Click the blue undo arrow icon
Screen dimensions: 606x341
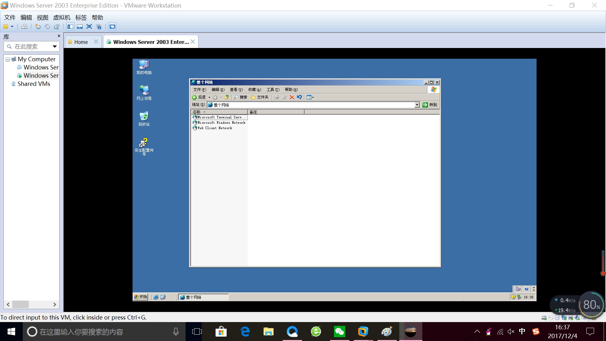click(x=299, y=97)
